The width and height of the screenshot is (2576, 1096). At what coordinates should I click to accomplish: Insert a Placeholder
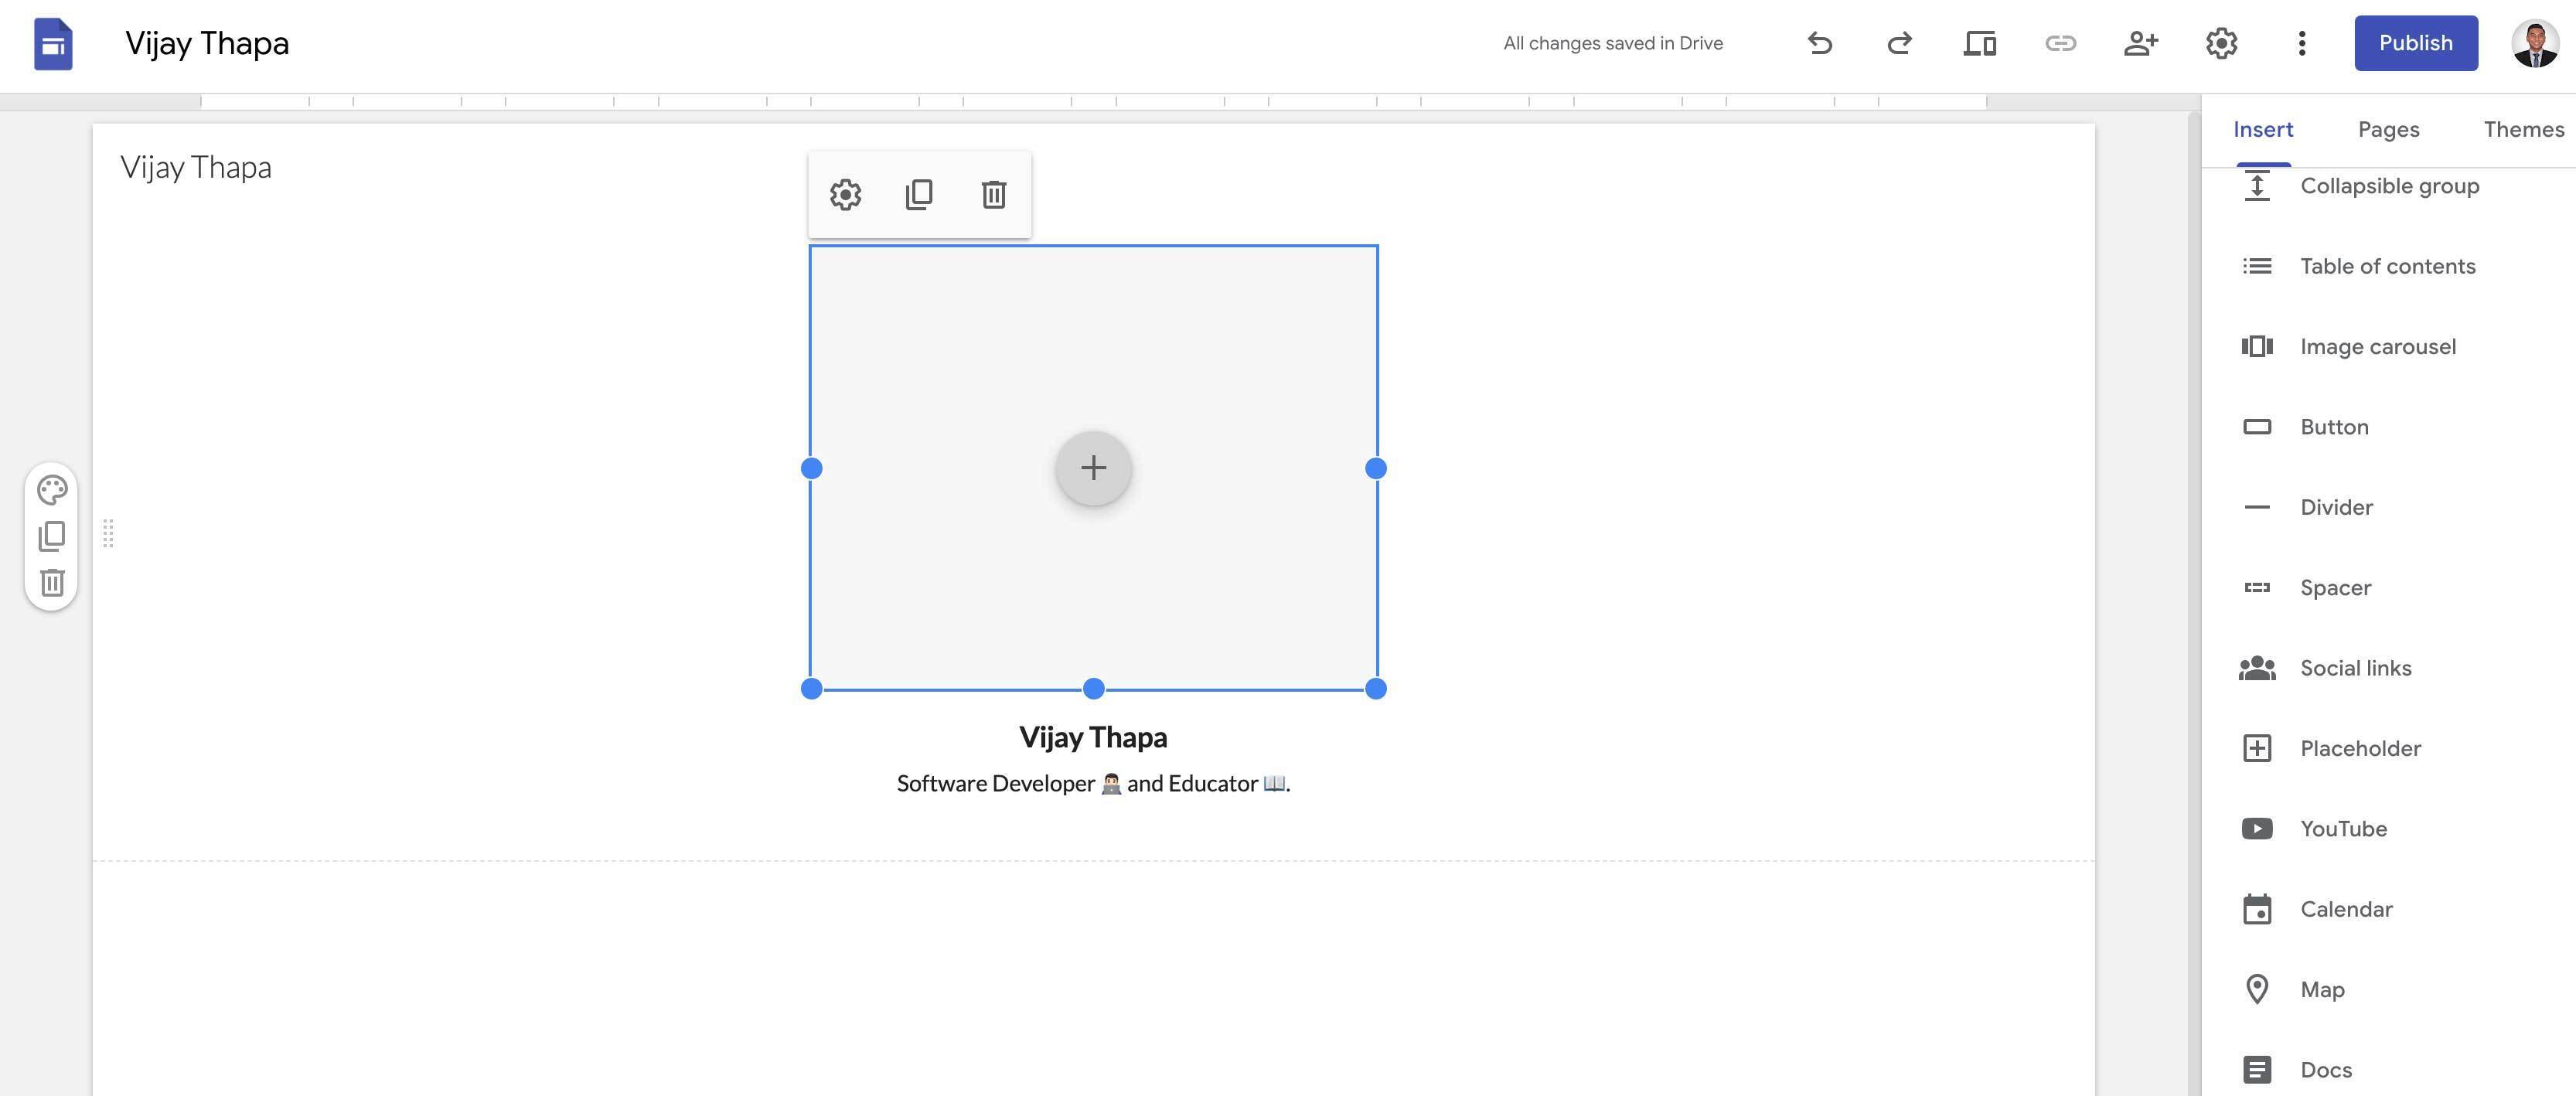click(x=2389, y=748)
